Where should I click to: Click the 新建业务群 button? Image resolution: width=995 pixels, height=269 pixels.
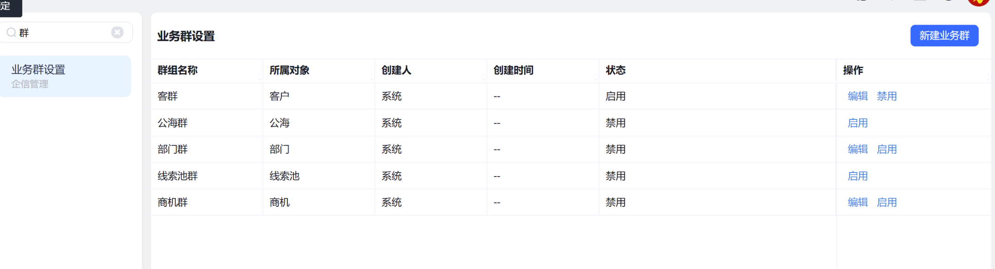pos(944,36)
